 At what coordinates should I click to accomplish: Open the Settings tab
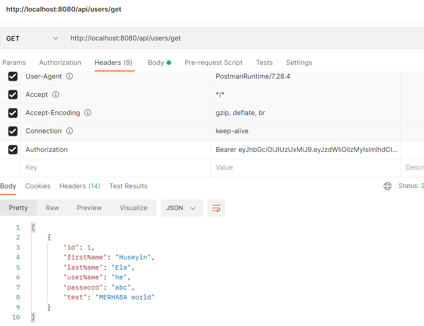tap(299, 63)
